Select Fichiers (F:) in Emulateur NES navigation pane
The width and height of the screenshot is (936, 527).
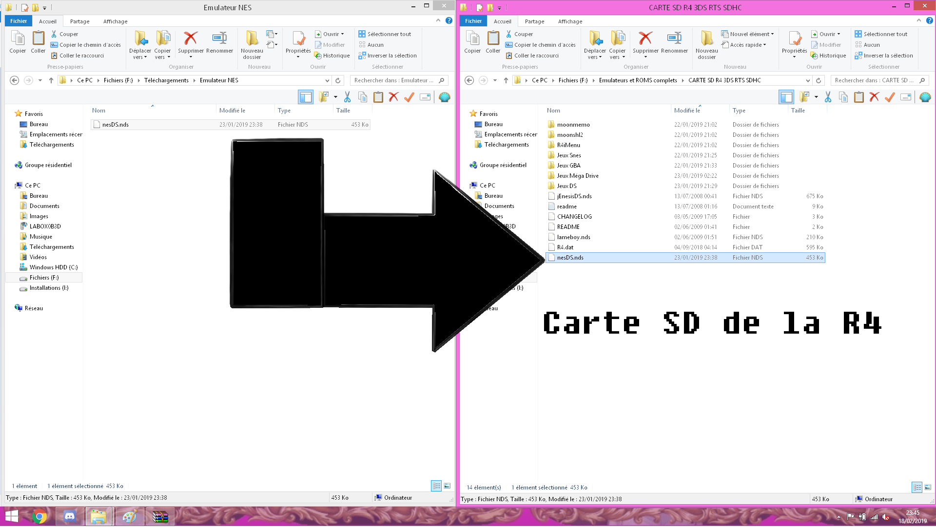tap(44, 278)
